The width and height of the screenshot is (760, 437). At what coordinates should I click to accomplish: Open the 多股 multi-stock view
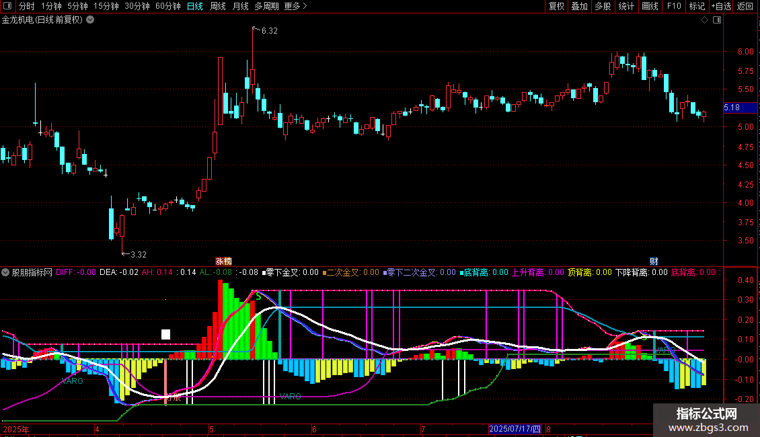[x=603, y=6]
